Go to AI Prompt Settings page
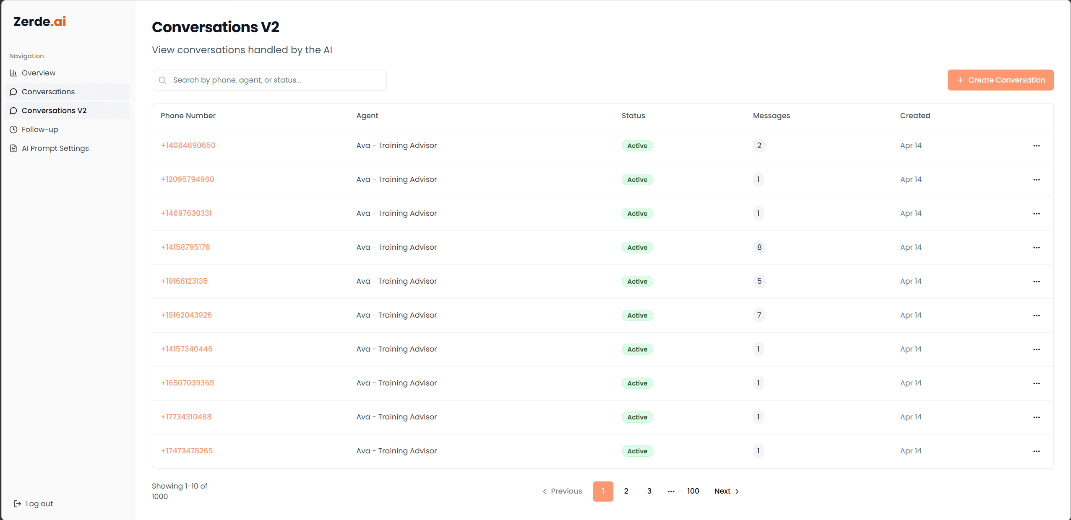This screenshot has width=1071, height=520. [x=55, y=148]
